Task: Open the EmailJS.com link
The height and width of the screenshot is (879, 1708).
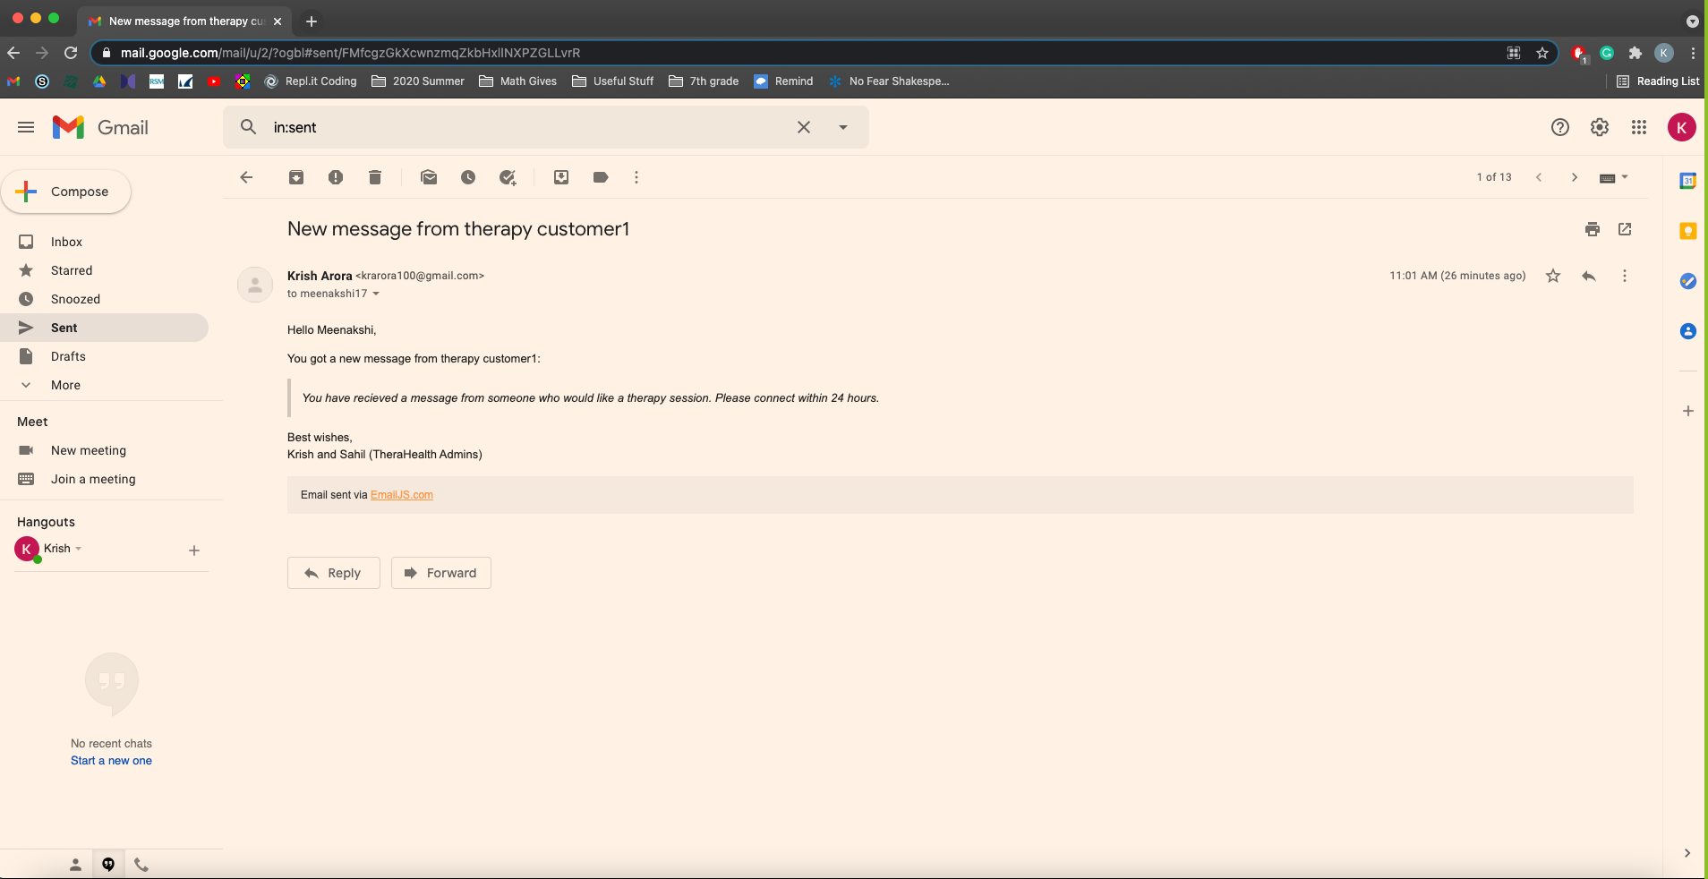Action: (x=402, y=495)
